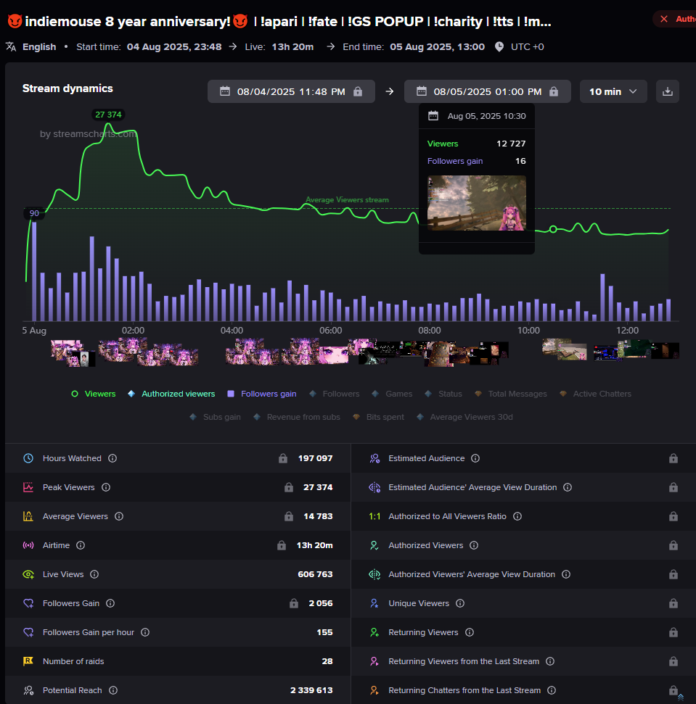The width and height of the screenshot is (696, 704).
Task: Enable the Subs gain series
Action: point(216,417)
